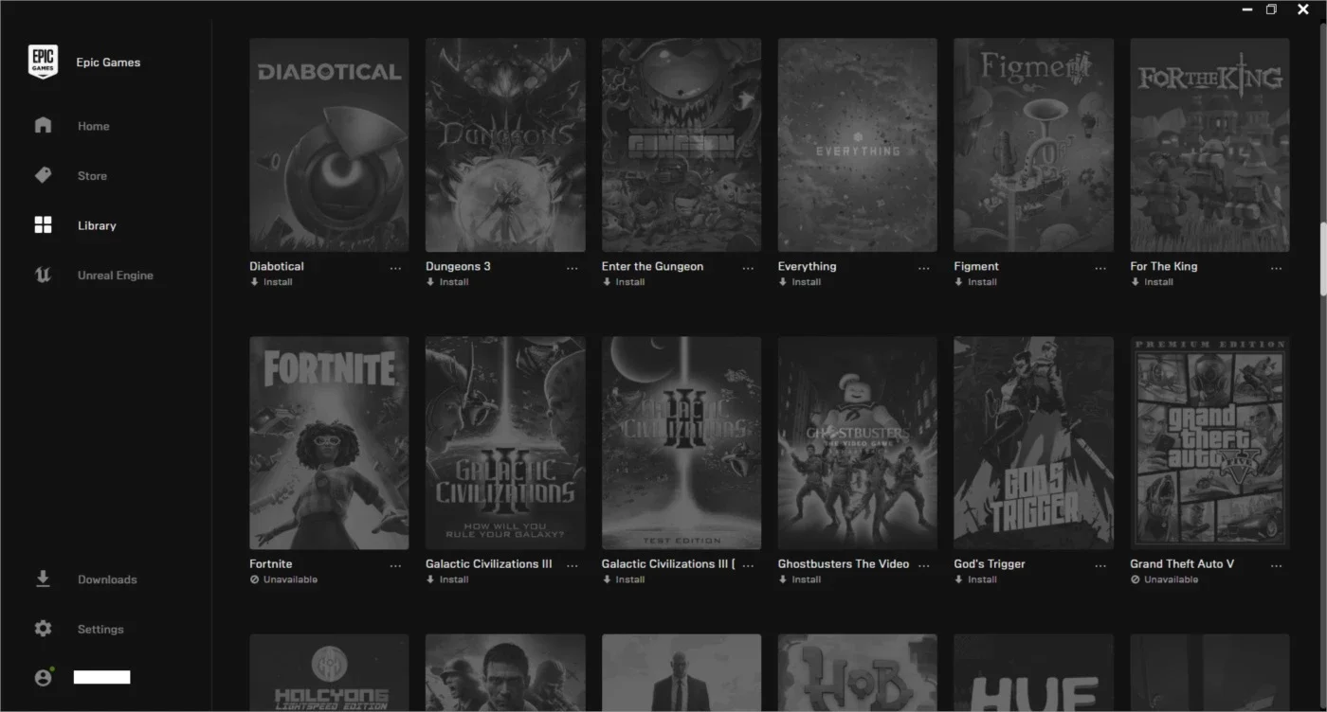Open more options for God's Trigger
Image resolution: width=1327 pixels, height=712 pixels.
[x=1100, y=566]
